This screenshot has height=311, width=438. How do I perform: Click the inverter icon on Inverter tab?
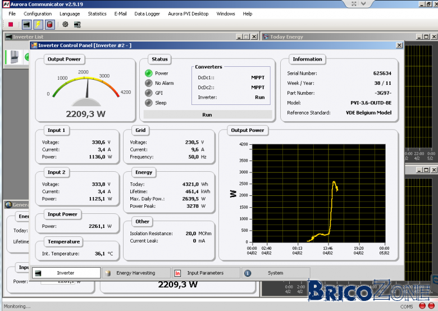click(38, 273)
